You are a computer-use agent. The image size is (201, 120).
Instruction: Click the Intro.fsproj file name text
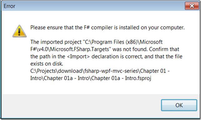point(138,78)
